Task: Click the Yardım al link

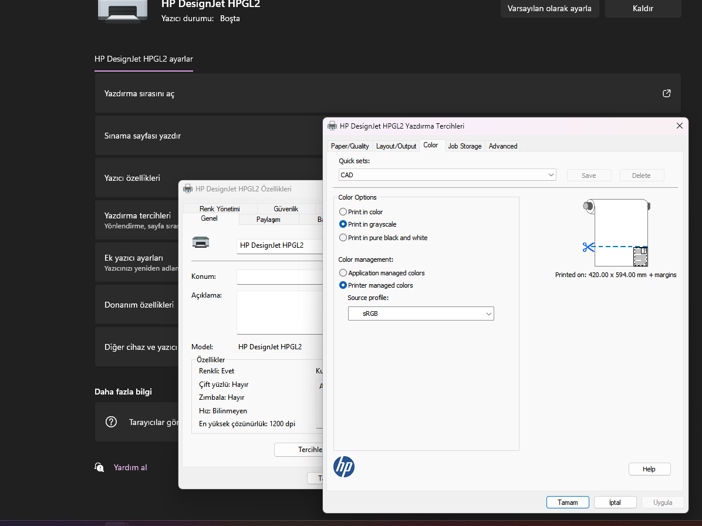Action: (130, 467)
